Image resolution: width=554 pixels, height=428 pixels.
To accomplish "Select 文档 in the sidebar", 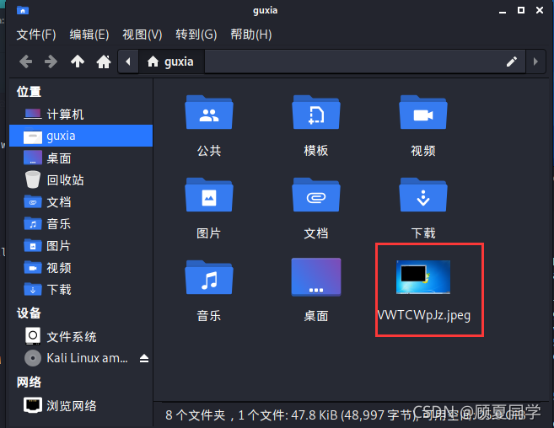I will click(81, 202).
